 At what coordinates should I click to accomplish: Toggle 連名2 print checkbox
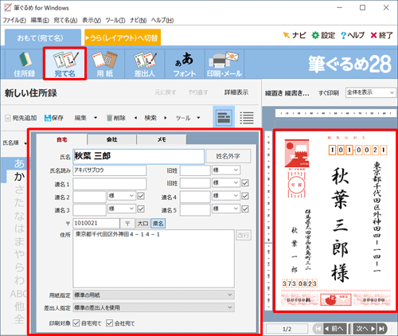141,196
